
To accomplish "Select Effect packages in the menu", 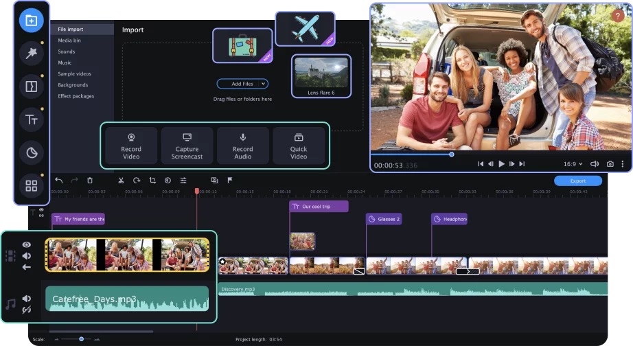I will pyautogui.click(x=76, y=96).
